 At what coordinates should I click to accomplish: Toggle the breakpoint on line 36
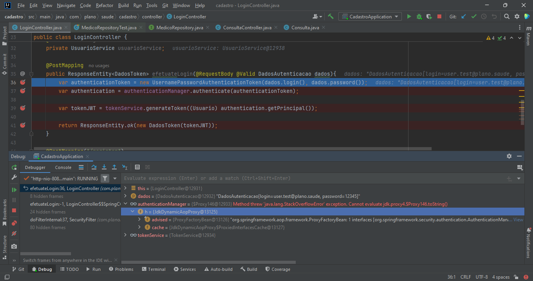pos(23,82)
